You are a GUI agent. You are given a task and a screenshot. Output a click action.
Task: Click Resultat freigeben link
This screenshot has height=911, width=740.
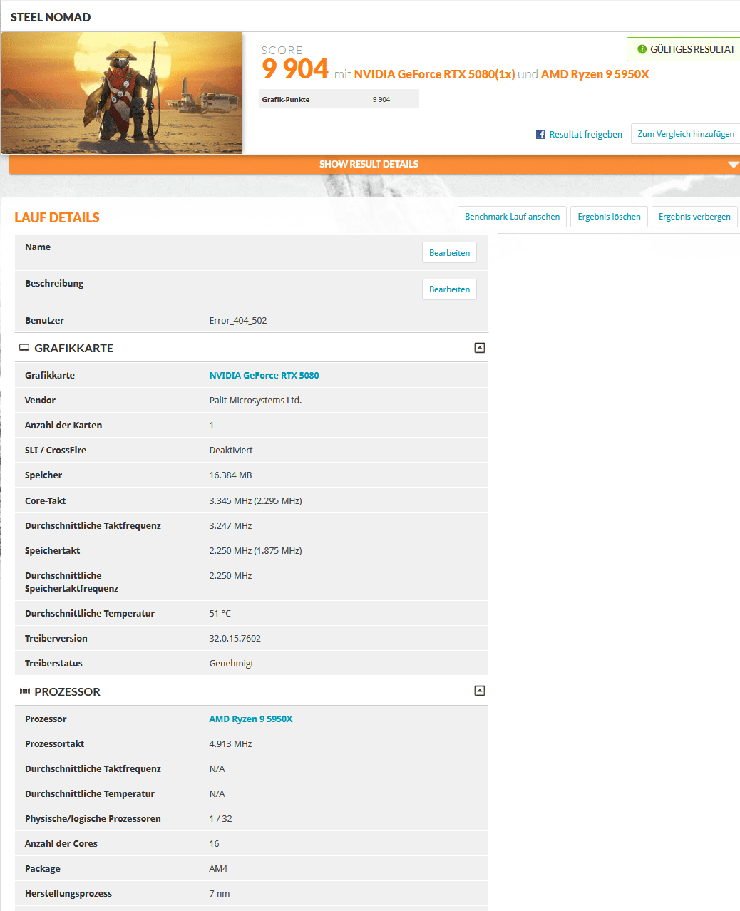click(x=585, y=134)
